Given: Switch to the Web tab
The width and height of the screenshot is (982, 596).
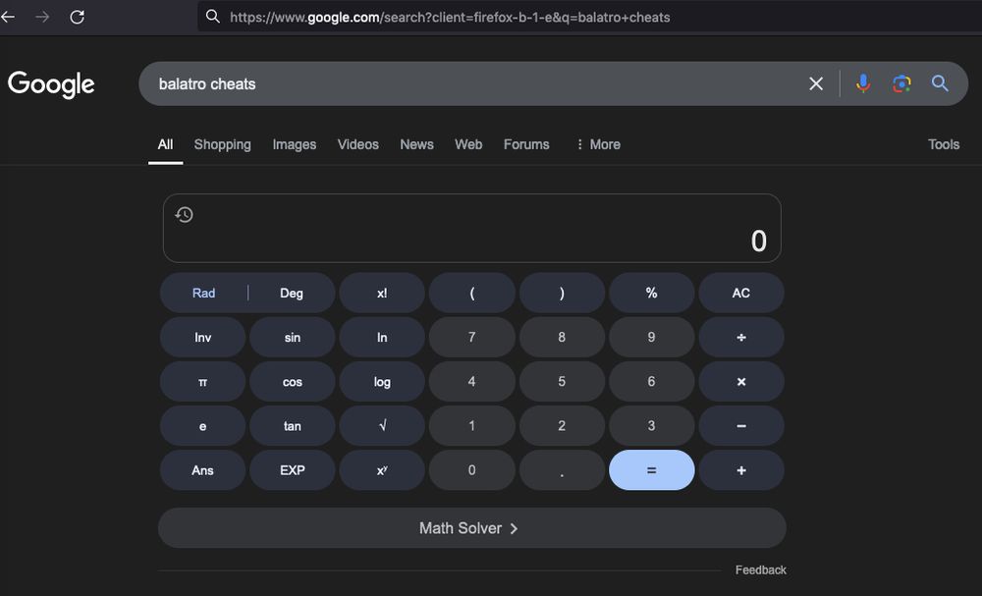Looking at the screenshot, I should [468, 144].
